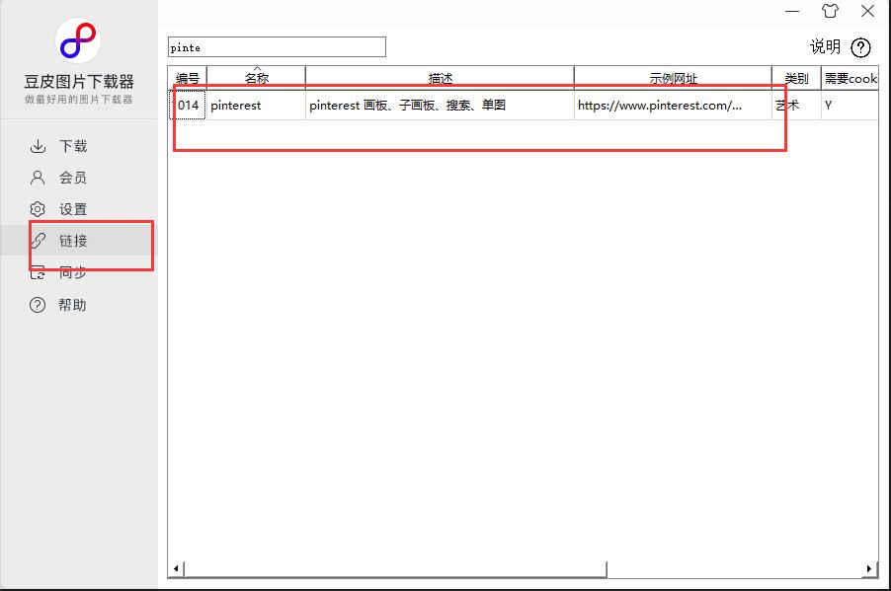Click the settings gear icon
The height and width of the screenshot is (591, 891).
tap(38, 209)
